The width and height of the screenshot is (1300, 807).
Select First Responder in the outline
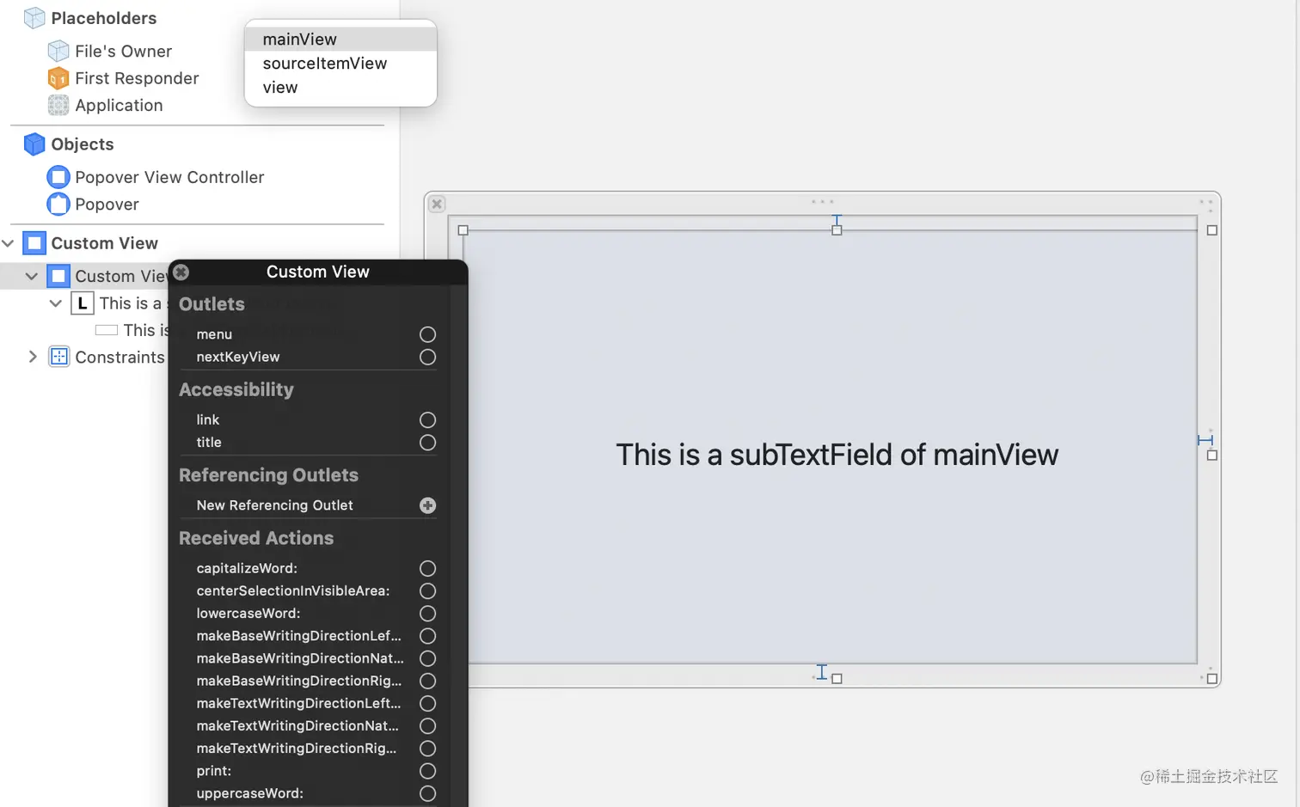137,78
